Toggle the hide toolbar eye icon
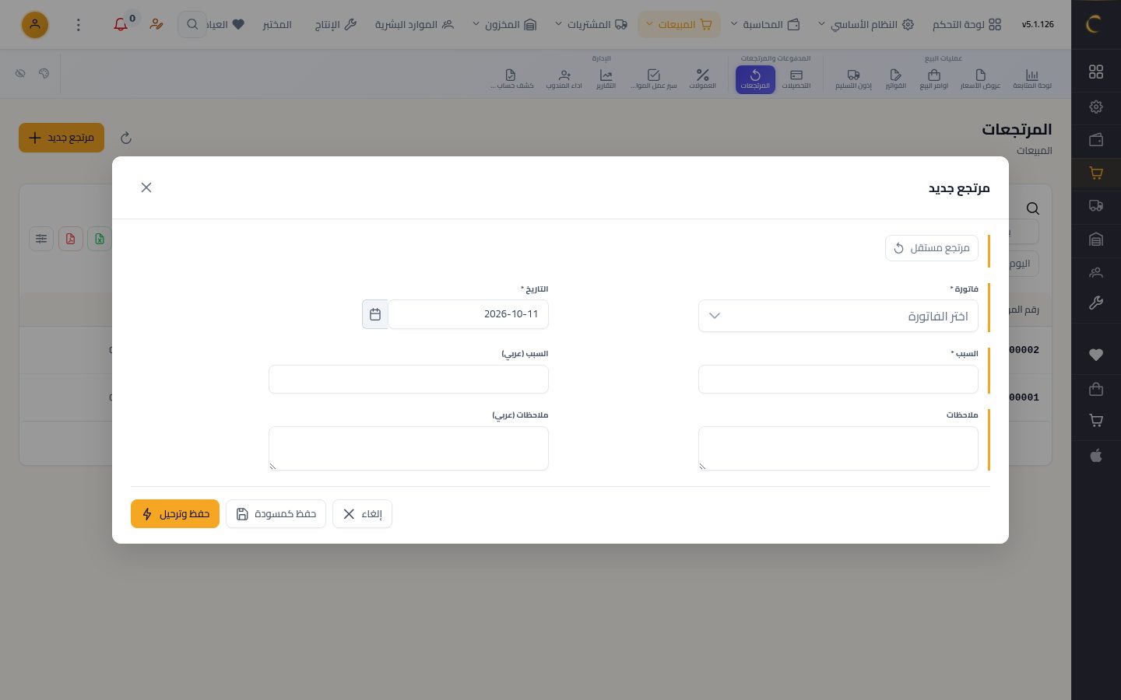1121x700 pixels. pyautogui.click(x=20, y=73)
